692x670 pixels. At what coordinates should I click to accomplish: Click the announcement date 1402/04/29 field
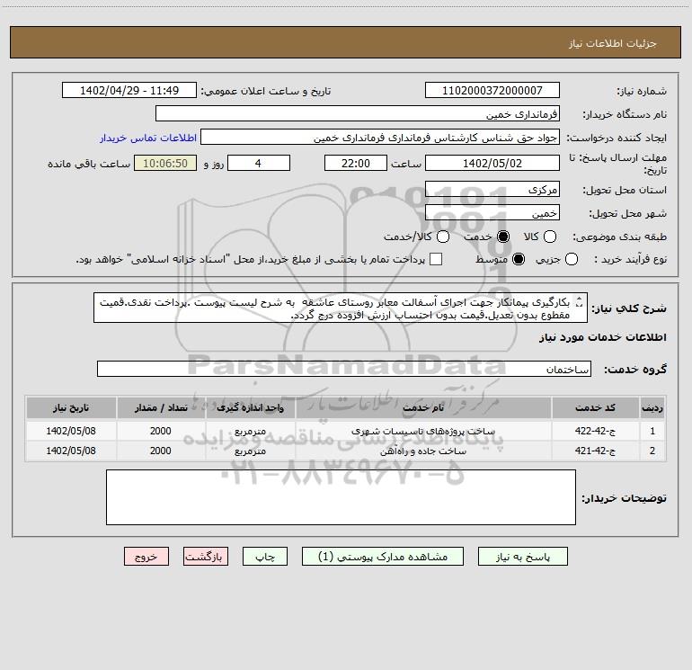[x=129, y=90]
